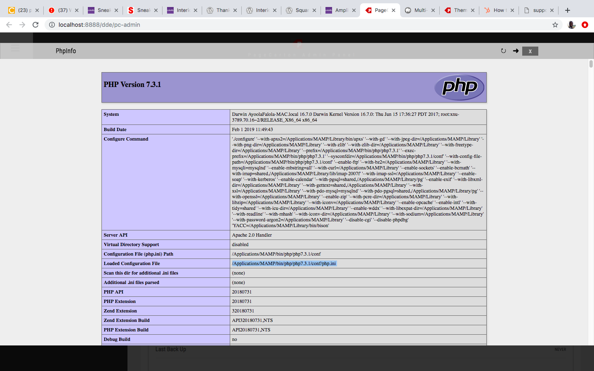This screenshot has height=371, width=594.
Task: Click the "Build Date" row label
Action: 115,129
